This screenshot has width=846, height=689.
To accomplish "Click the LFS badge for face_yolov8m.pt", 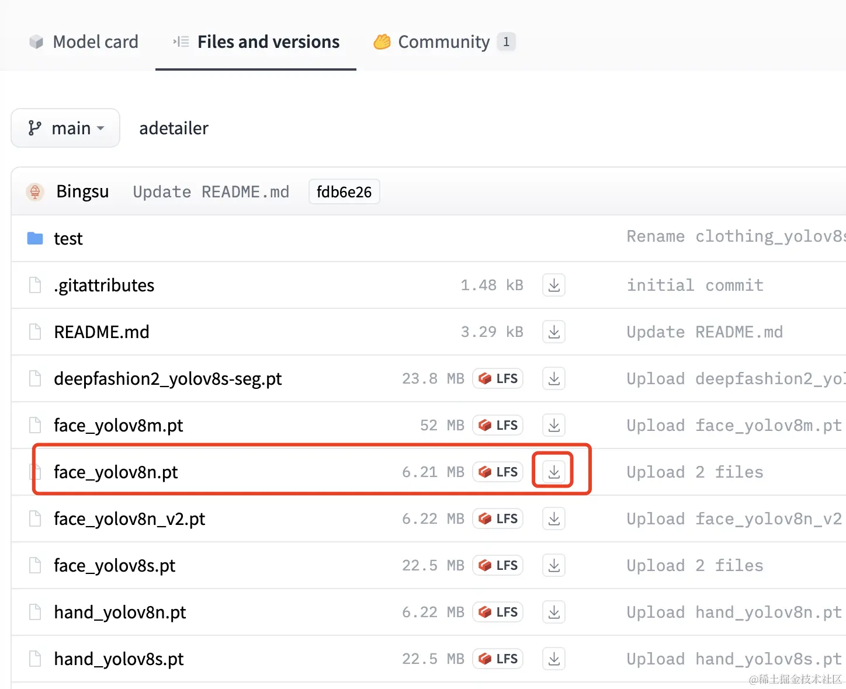I will [x=498, y=425].
